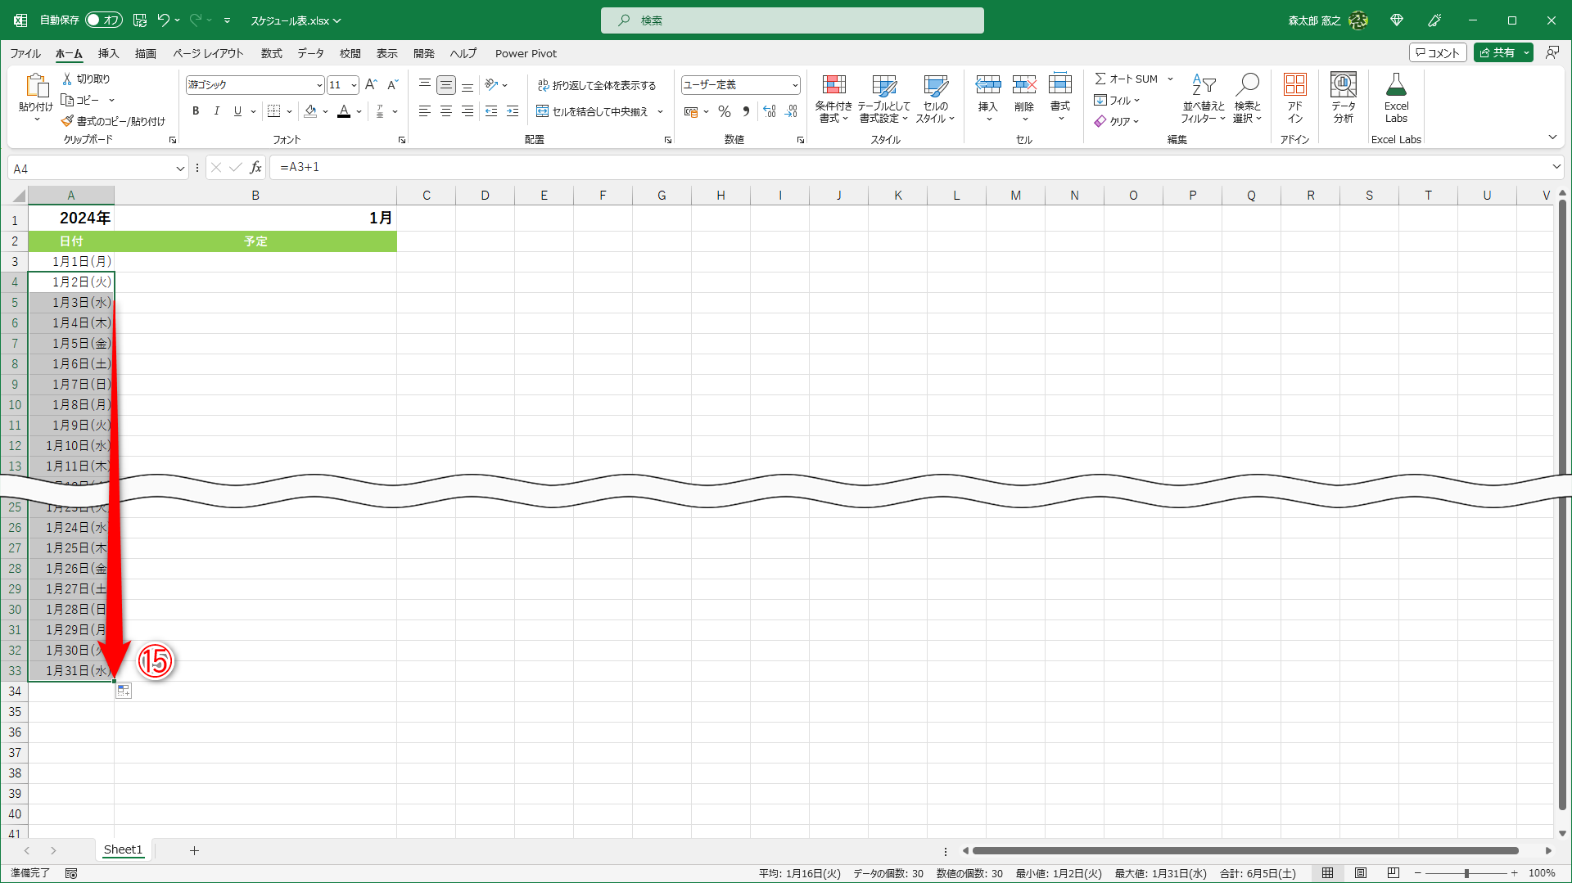
Task: Click the Undo arrow in the title bar
Action: click(x=164, y=20)
